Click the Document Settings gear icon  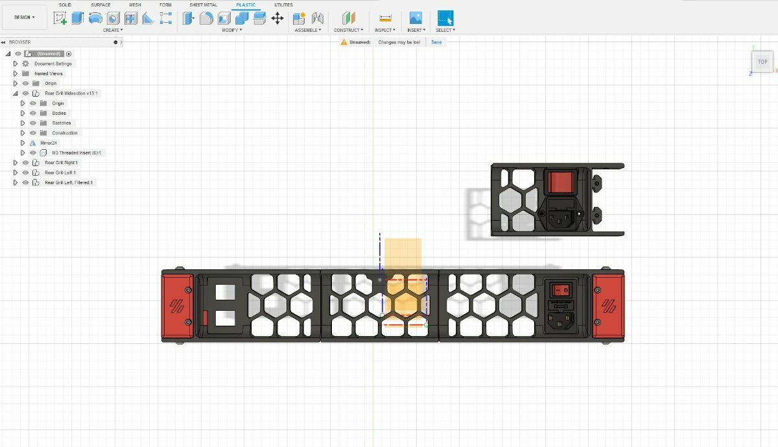(25, 64)
